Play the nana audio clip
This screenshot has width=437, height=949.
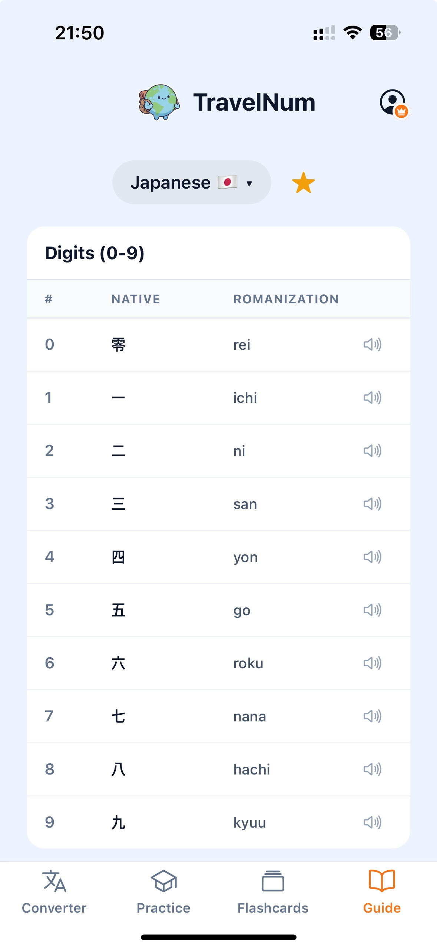(372, 716)
